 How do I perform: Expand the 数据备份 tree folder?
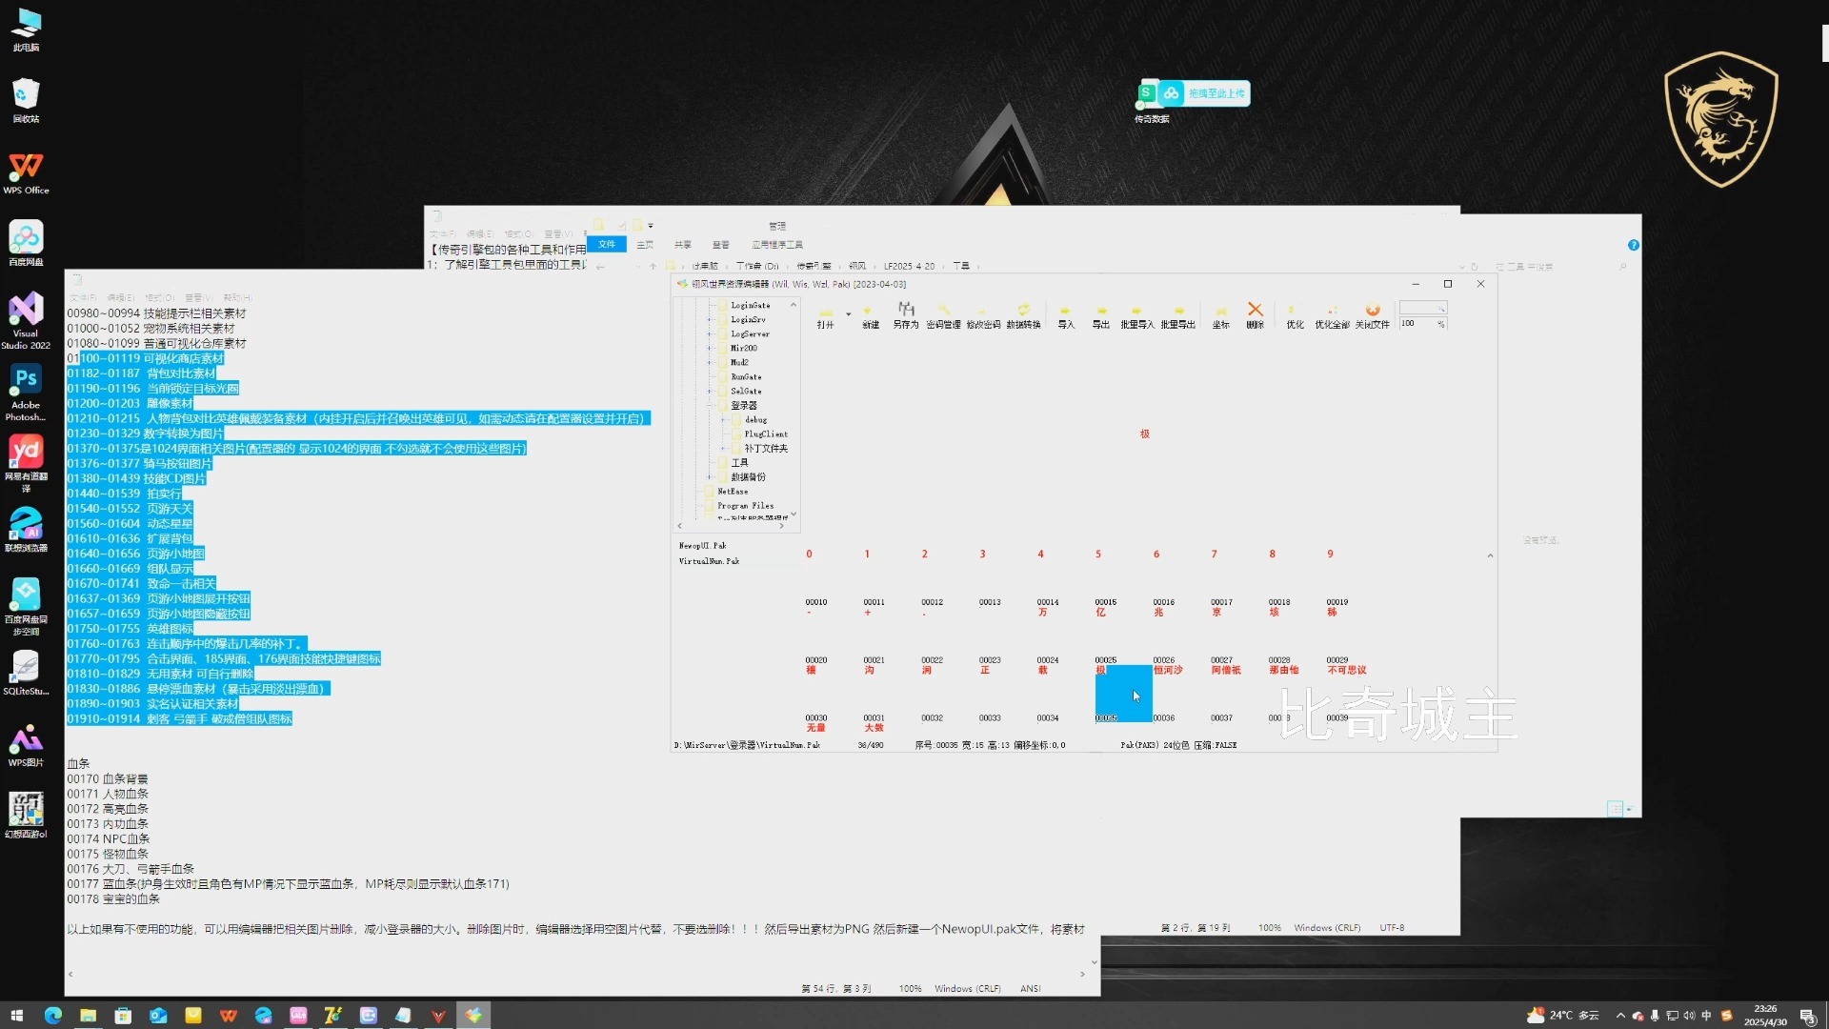coord(710,476)
